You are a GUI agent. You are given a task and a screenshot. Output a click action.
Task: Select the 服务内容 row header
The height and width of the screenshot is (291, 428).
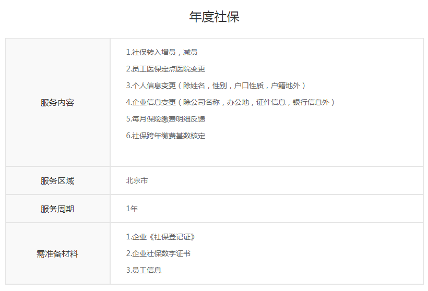[x=57, y=103]
